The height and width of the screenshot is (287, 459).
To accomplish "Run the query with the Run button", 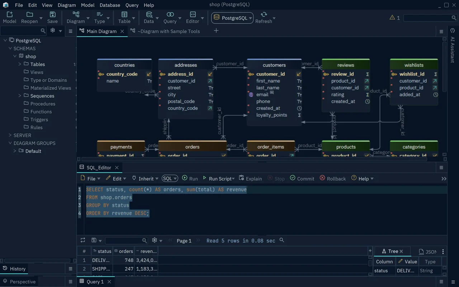I will tap(190, 178).
